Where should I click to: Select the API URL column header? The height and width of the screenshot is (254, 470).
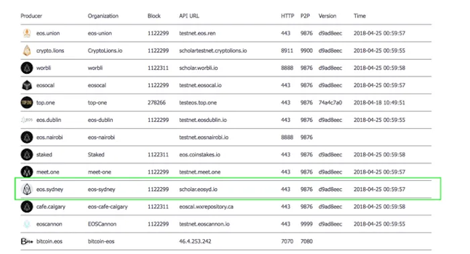(x=189, y=16)
